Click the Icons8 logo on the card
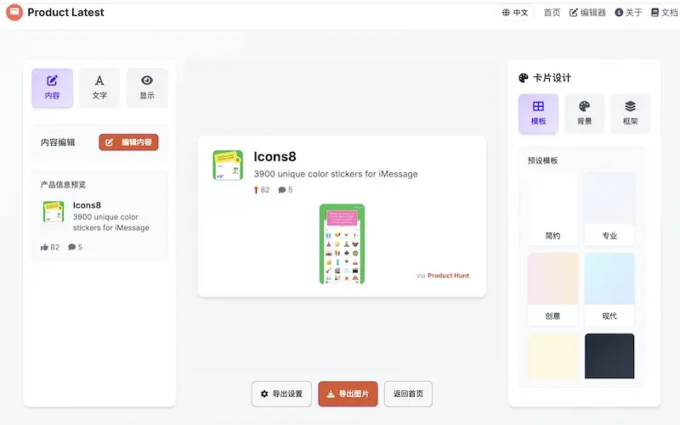Image resolution: width=680 pixels, height=425 pixels. (x=228, y=165)
